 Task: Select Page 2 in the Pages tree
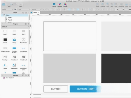(x=10, y=20)
